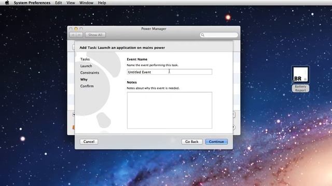Select the Tasks step in sidebar
This screenshot has width=332, height=186.
pyautogui.click(x=85, y=59)
